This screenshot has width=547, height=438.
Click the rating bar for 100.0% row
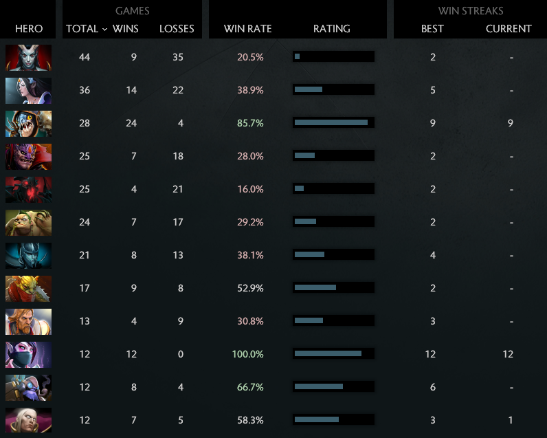(x=333, y=354)
